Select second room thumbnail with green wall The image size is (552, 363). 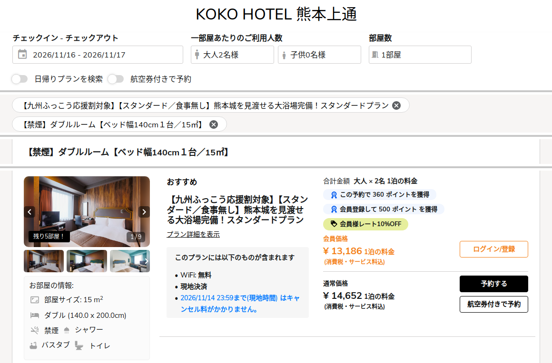(x=87, y=261)
